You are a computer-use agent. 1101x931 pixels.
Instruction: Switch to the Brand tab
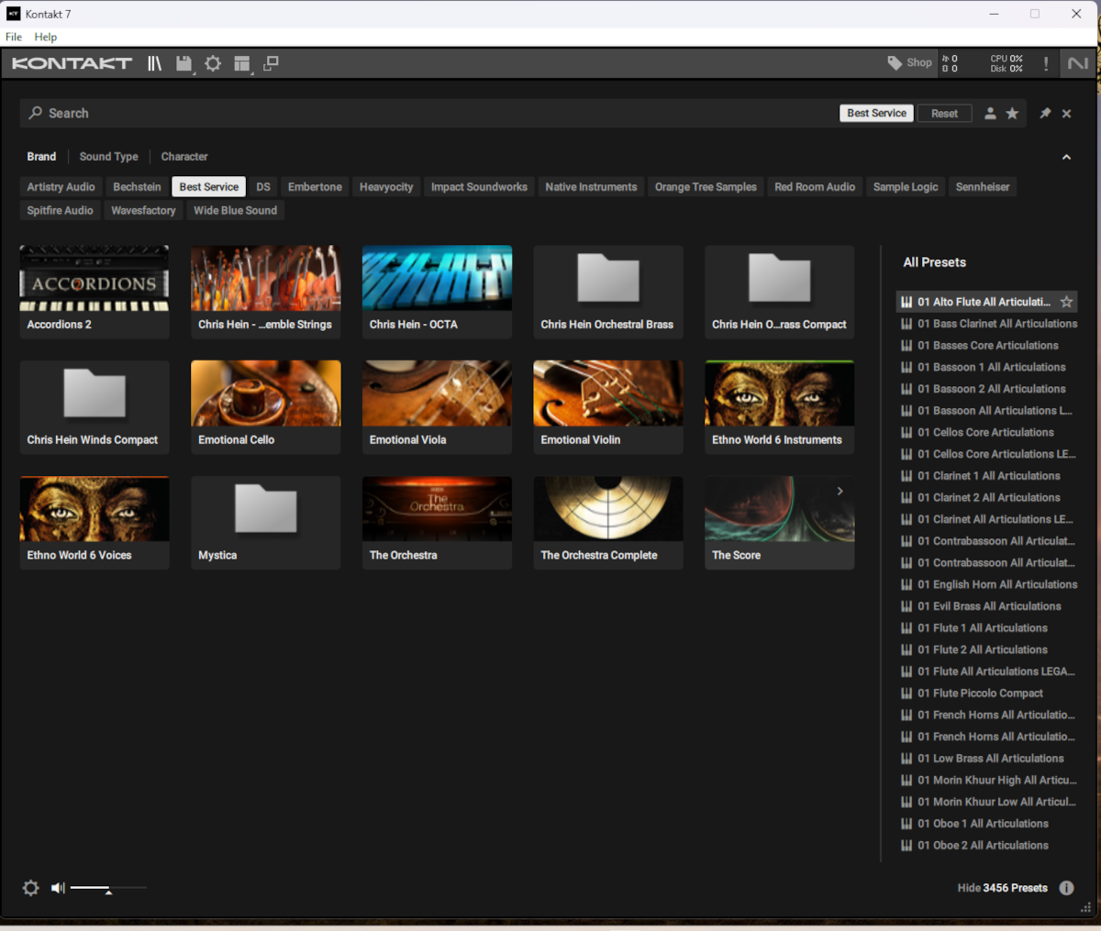tap(41, 157)
